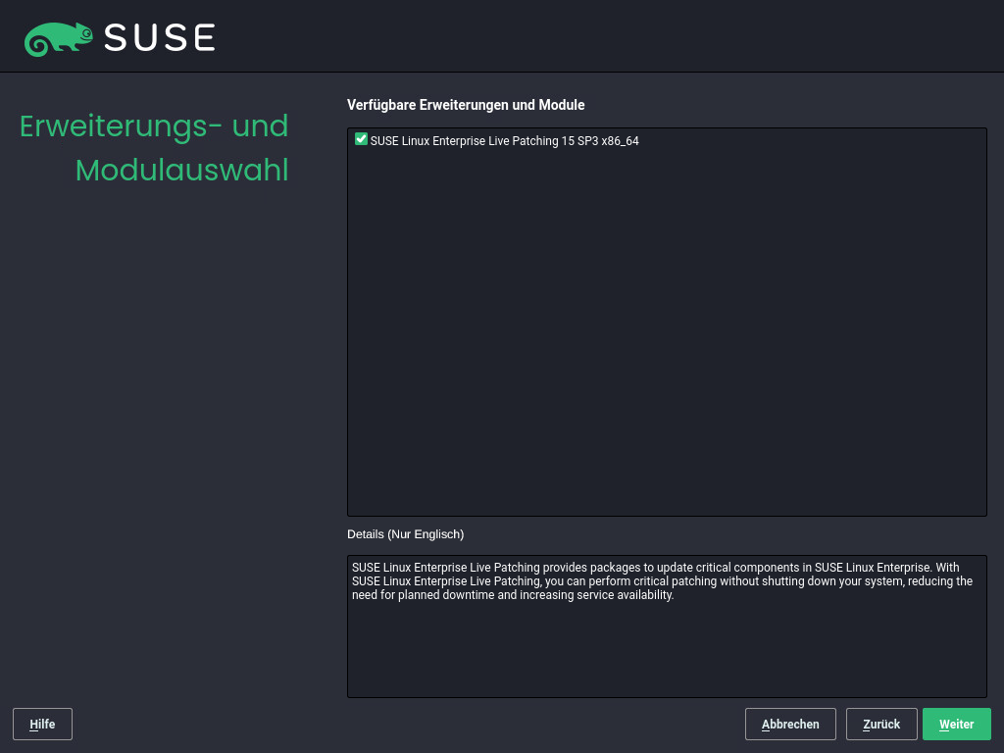Viewport: 1004px width, 753px height.
Task: Click the Details (Nur Englisch) label
Action: click(x=405, y=534)
